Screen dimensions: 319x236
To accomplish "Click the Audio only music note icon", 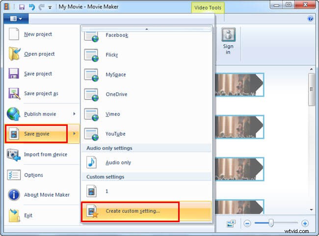I will coord(91,162).
